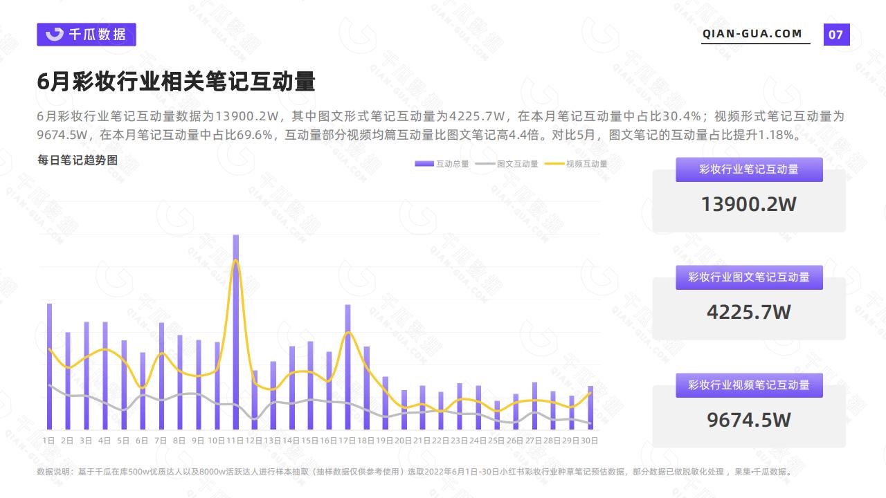
Task: Click the 1日 axis label
Action: click(49, 440)
